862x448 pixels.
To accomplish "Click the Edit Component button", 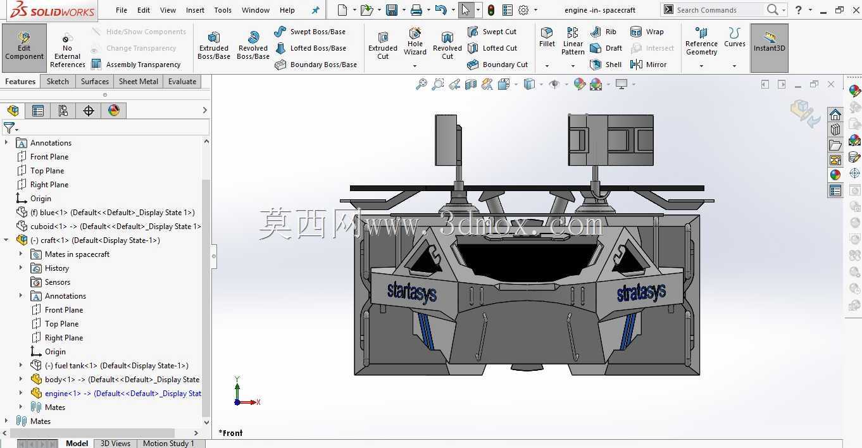I will coord(24,47).
